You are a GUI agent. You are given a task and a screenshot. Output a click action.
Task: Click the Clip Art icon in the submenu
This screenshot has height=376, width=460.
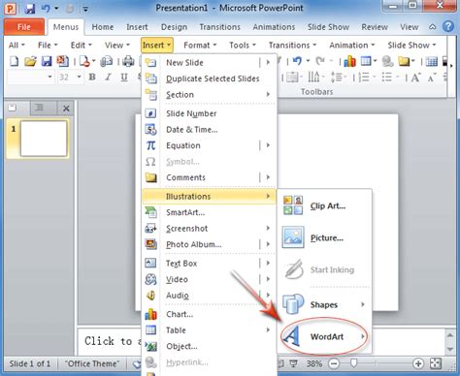[293, 205]
